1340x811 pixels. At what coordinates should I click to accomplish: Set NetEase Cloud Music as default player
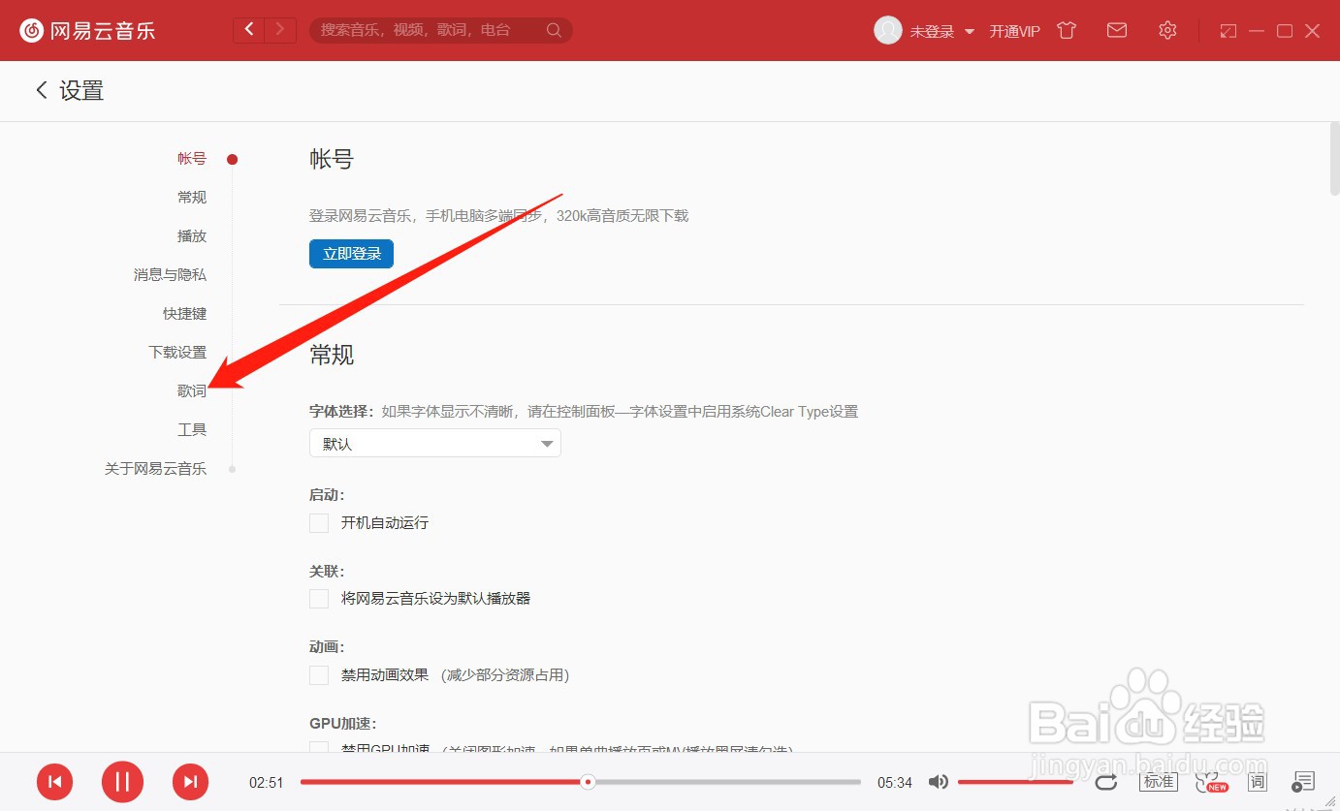[319, 598]
